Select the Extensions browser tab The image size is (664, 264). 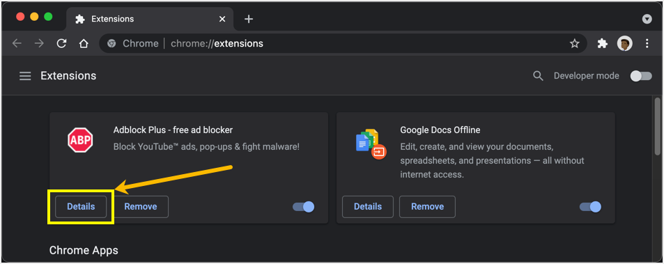click(x=150, y=19)
